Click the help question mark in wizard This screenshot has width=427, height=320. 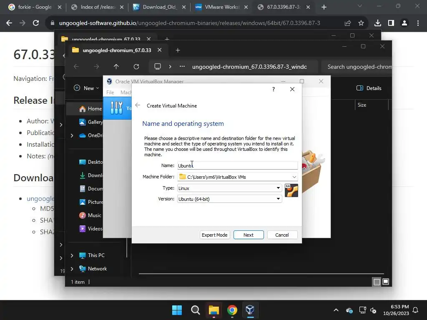coord(273,89)
